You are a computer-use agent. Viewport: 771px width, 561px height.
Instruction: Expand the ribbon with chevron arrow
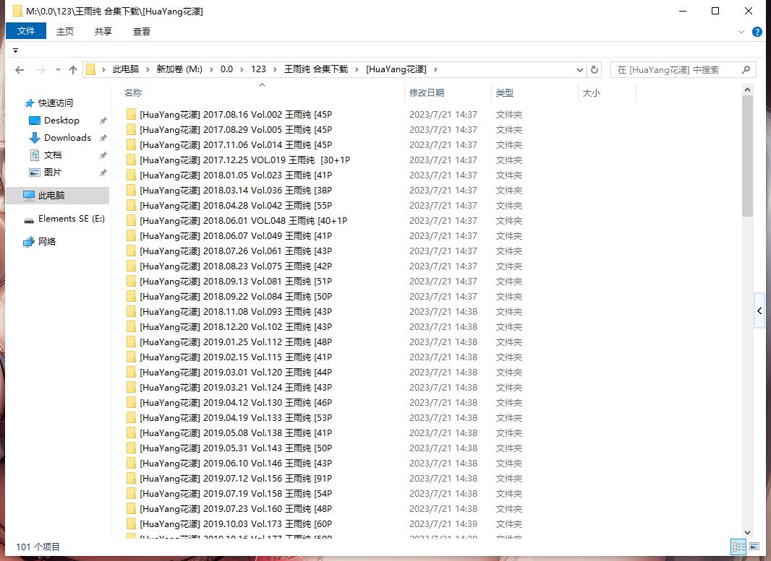point(741,32)
